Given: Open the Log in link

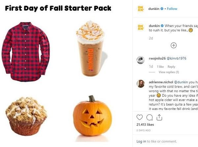Looking at the screenshot, I should 141,141.
